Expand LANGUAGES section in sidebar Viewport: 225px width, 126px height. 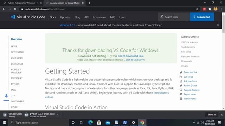tap(17, 64)
